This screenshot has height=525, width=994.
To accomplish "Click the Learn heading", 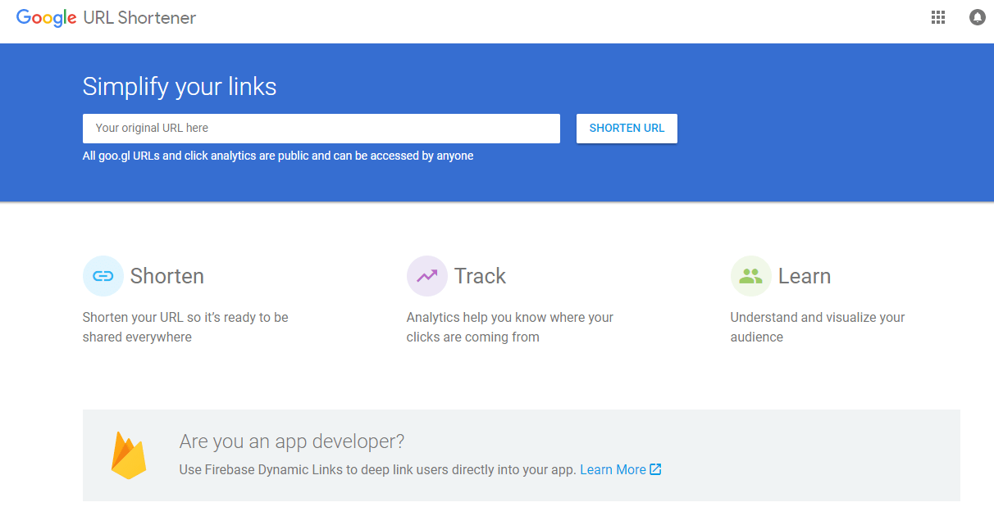I will [x=805, y=276].
